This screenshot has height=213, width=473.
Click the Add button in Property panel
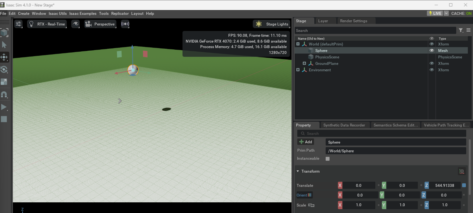click(x=306, y=142)
